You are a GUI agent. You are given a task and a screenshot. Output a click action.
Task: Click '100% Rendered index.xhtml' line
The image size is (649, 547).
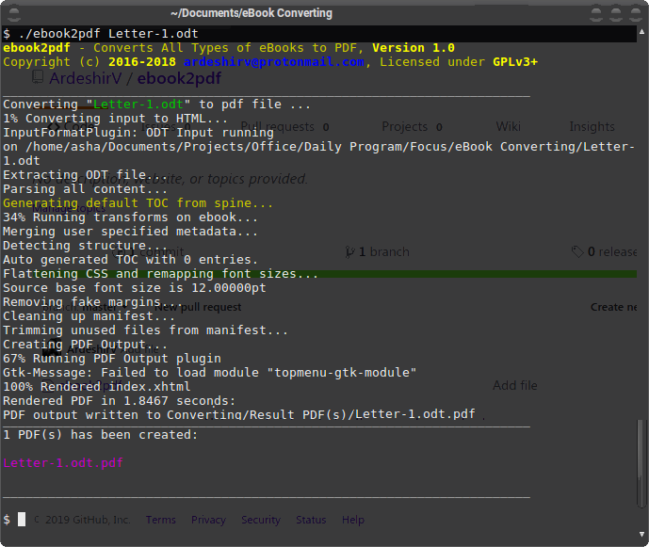point(97,386)
